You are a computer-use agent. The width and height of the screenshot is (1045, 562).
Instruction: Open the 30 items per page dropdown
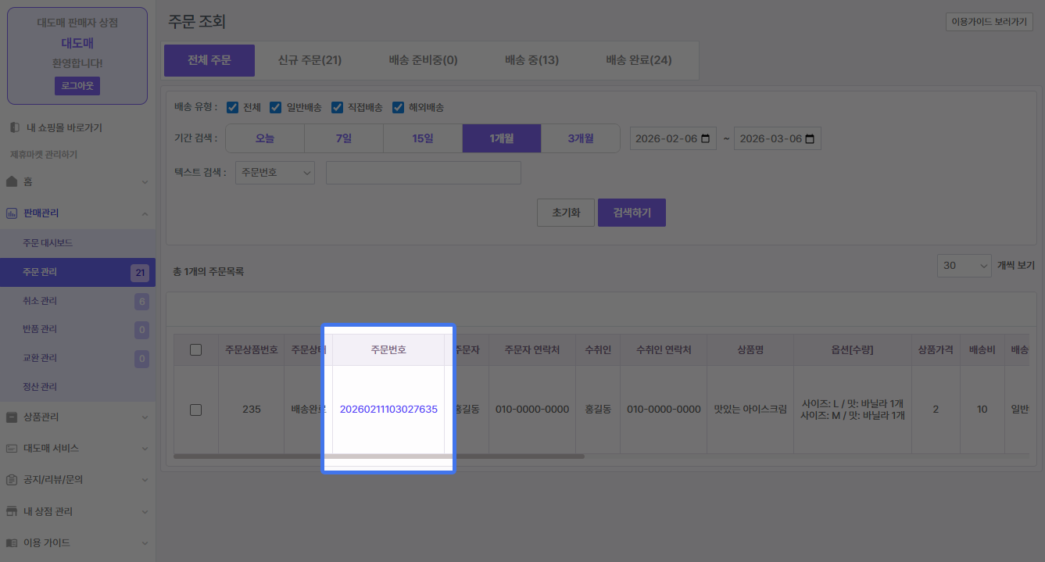[964, 266]
